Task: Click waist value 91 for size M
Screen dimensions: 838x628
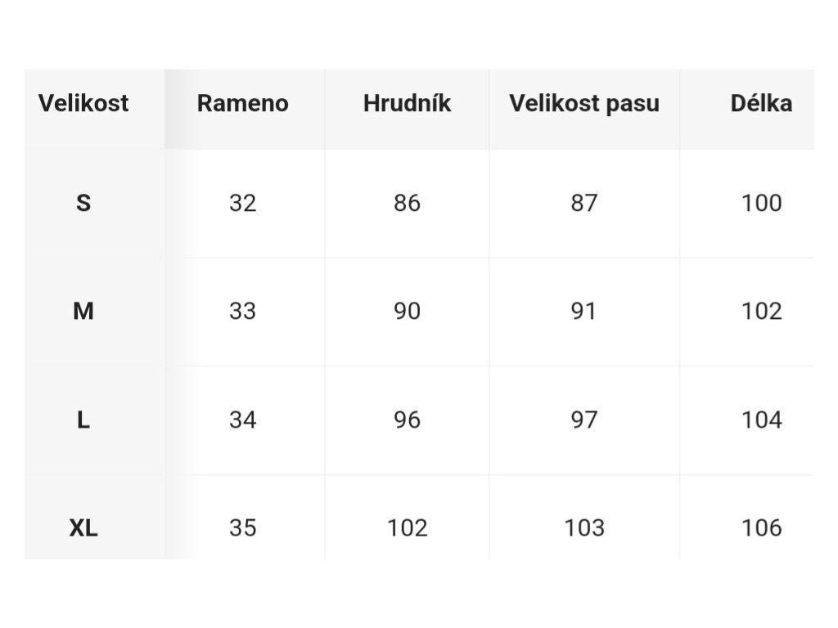Action: point(584,311)
